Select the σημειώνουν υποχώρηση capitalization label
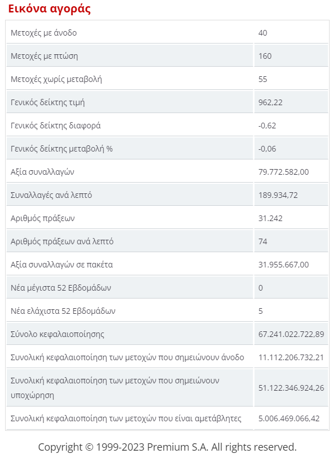333x458 pixels. point(115,388)
